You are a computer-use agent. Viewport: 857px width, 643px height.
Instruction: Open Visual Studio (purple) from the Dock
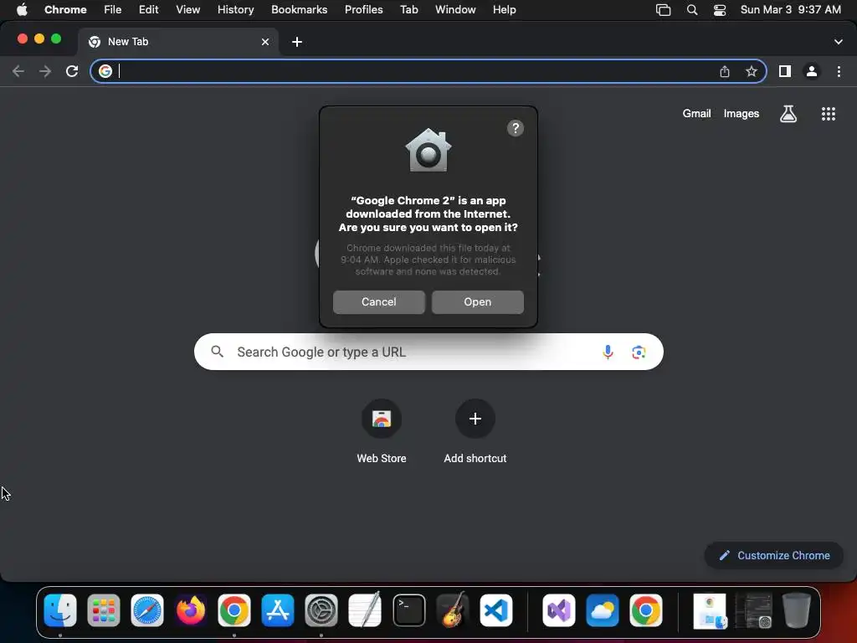(558, 610)
